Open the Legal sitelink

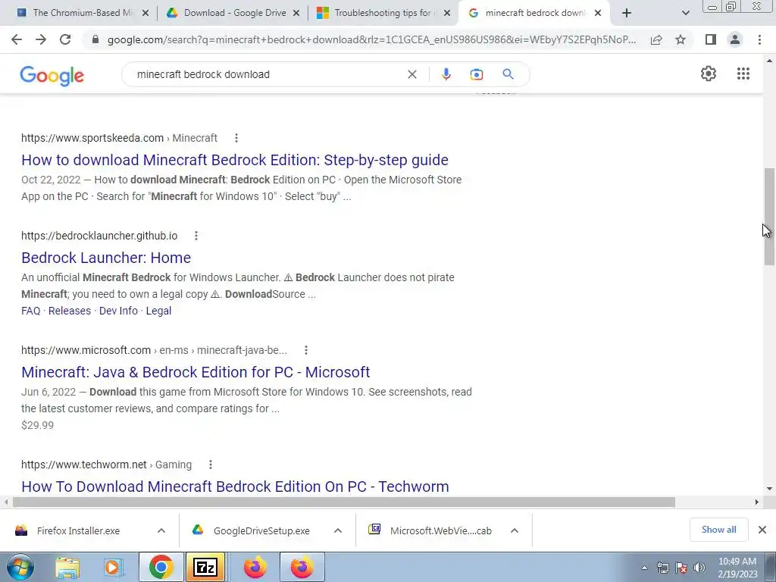(x=158, y=311)
